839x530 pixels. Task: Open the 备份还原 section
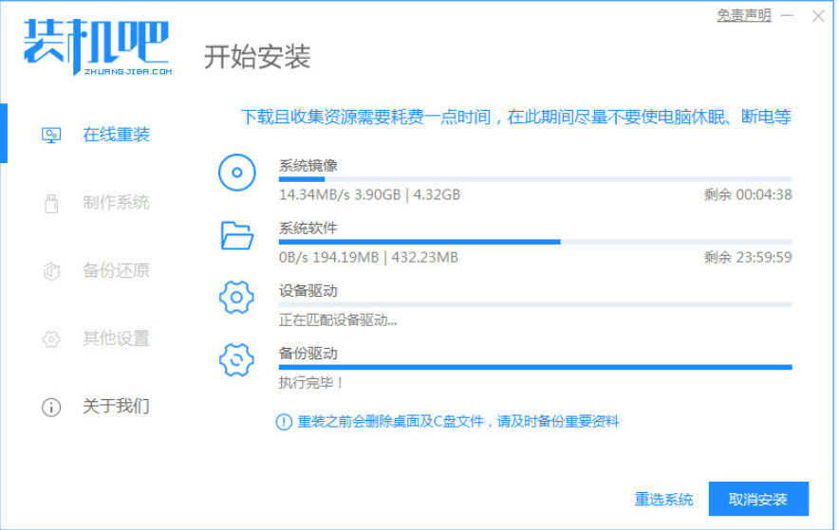(x=116, y=271)
